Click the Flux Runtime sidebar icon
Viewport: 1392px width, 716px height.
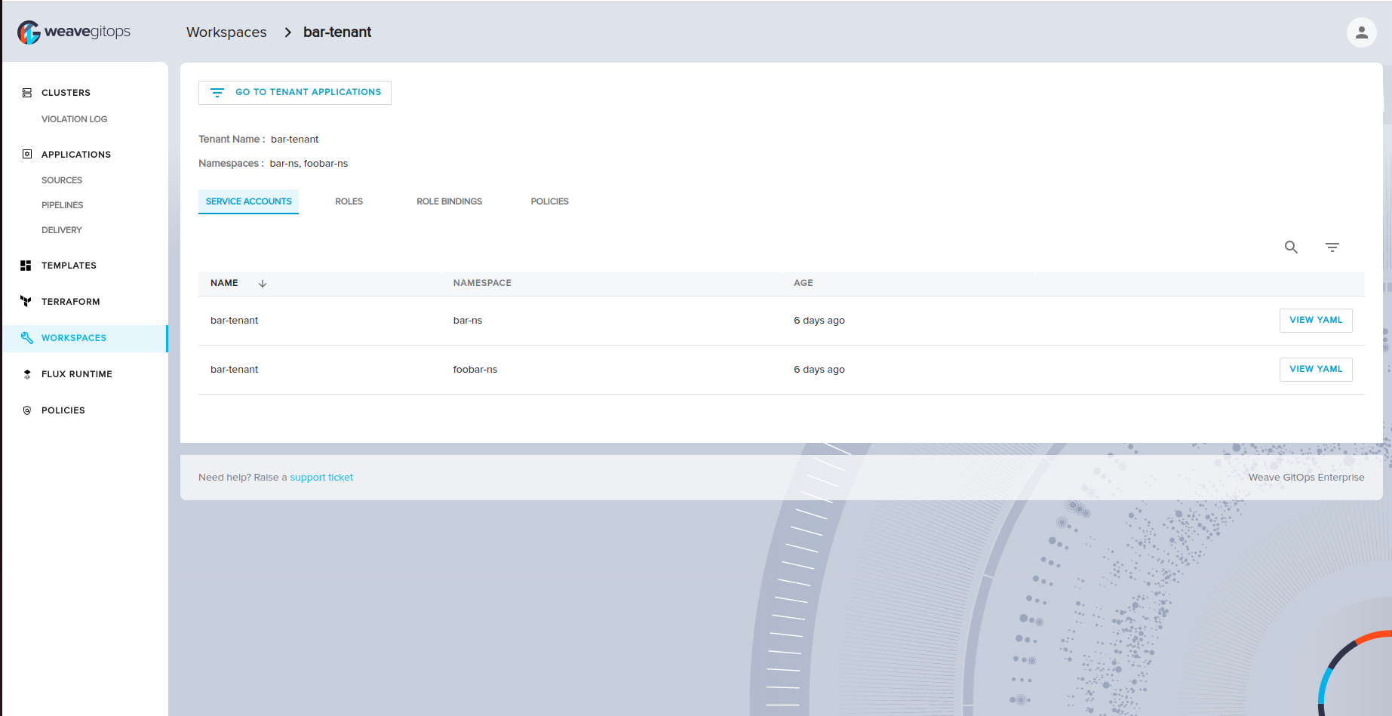coord(27,374)
